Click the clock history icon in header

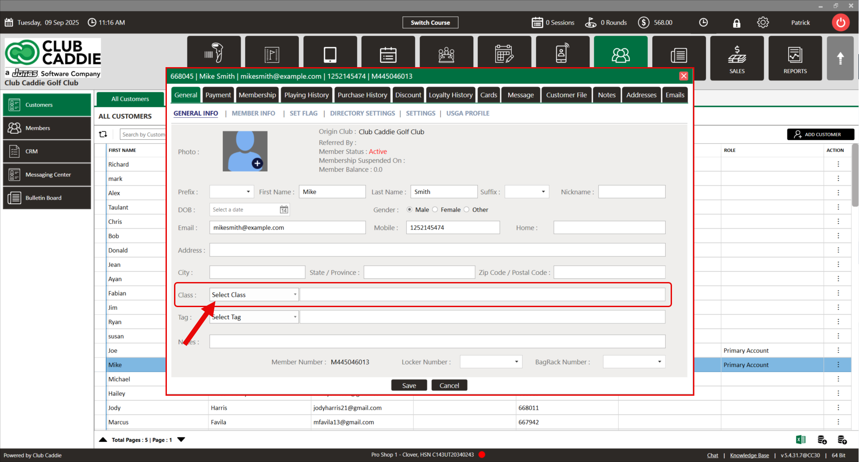(703, 22)
